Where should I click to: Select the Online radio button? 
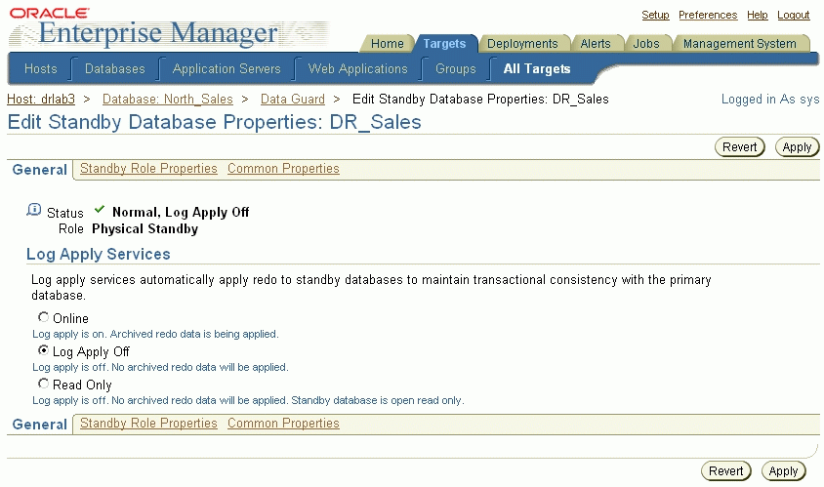[x=43, y=317]
